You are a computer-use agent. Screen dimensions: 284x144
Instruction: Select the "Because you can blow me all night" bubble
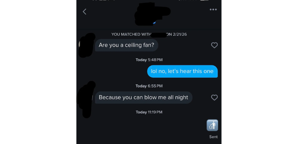143,98
